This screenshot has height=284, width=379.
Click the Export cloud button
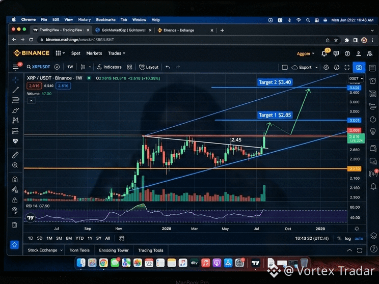pos(302,67)
